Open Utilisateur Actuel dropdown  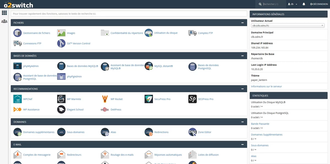tap(288, 26)
